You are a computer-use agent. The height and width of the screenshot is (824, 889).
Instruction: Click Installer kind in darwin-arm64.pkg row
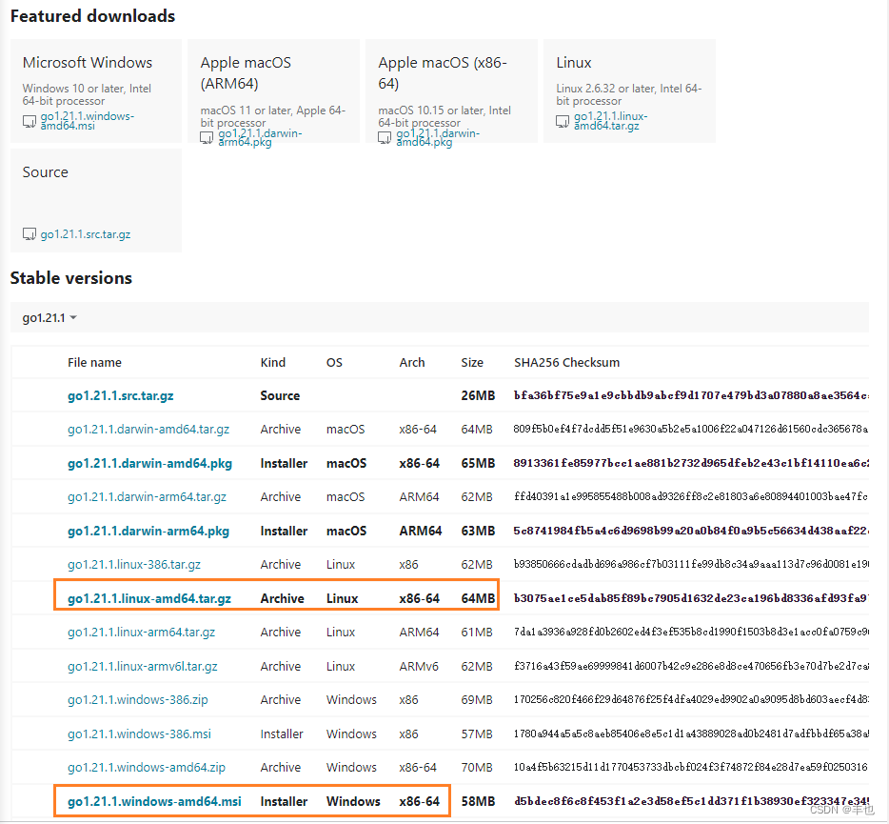click(284, 531)
